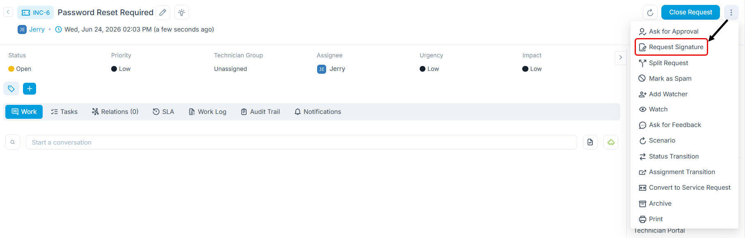Click the INC-6 ticket badge

pos(36,13)
